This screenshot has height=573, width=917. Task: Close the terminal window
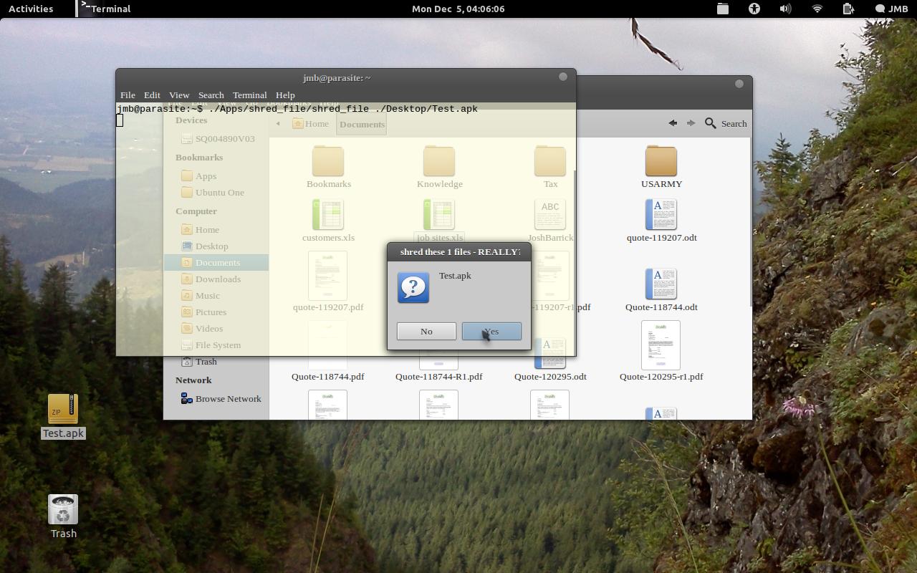point(563,77)
